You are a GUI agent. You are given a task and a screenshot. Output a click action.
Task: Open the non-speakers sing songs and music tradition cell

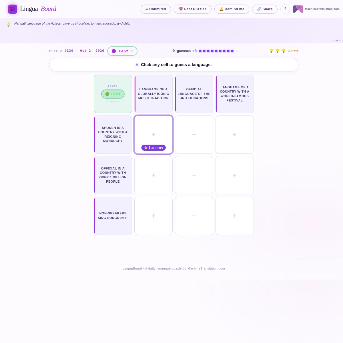click(x=153, y=216)
